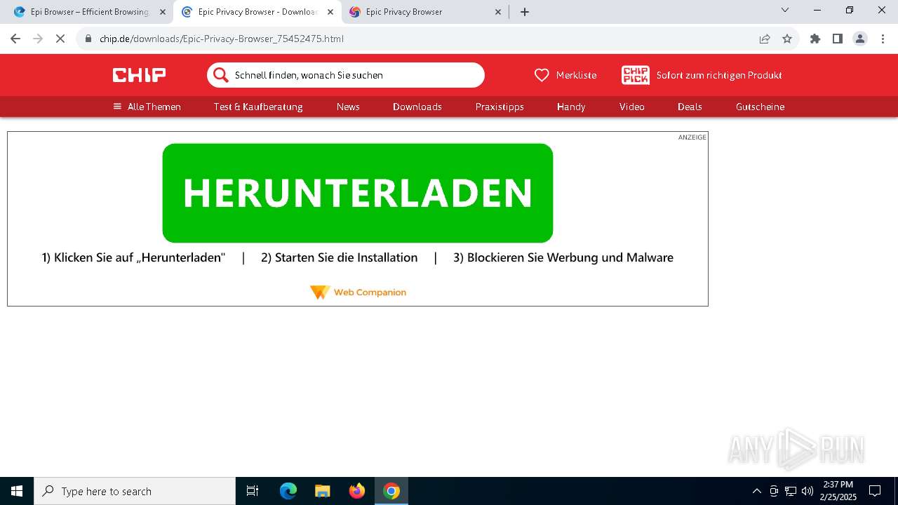Switch to Epi Browser – Efficient Browsing tab

(90, 12)
